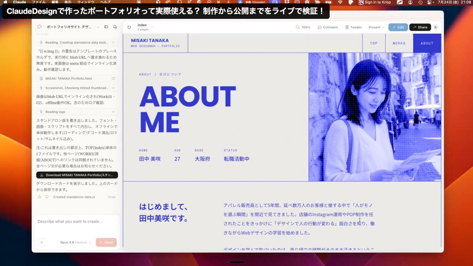The image size is (473, 266).
Task: Click the Claude Design palette logo icon
Action: click(40, 27)
